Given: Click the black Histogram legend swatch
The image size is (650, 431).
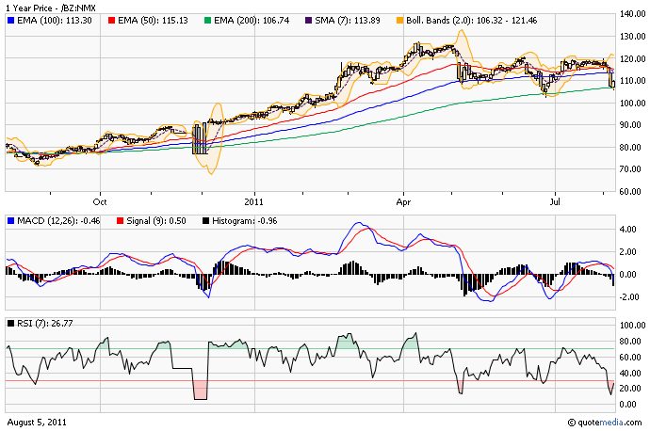Looking at the screenshot, I should (x=205, y=221).
